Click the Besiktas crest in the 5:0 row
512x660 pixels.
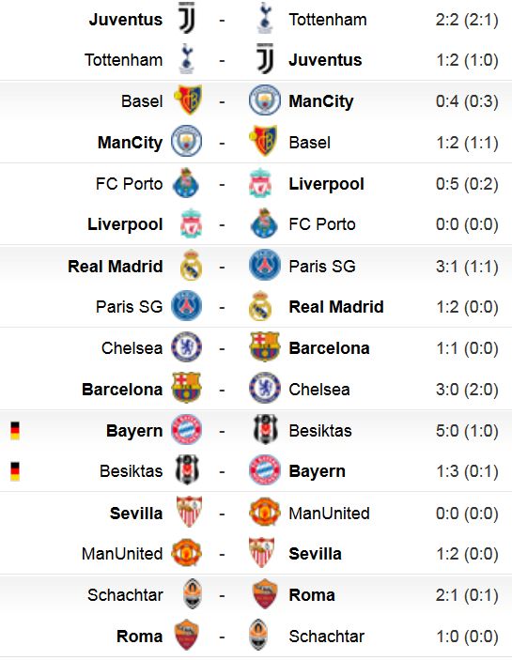coord(265,430)
